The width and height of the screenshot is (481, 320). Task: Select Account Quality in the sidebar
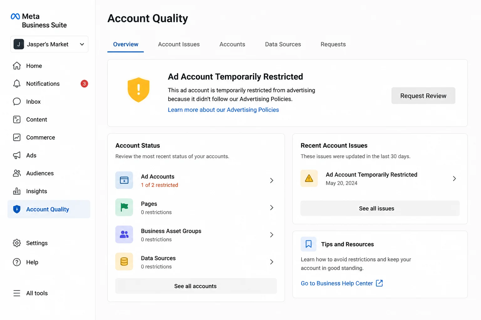[49, 209]
